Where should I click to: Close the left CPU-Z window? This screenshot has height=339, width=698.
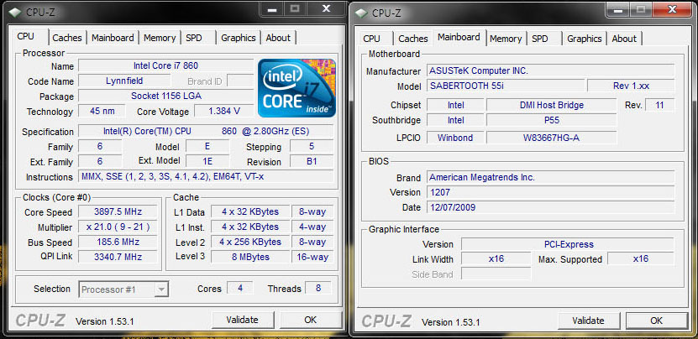[326, 8]
